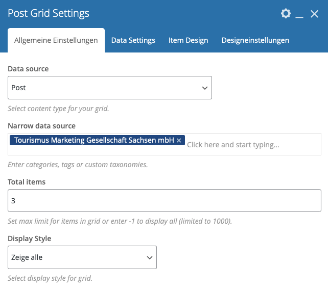Expand the Data source dropdown
Viewport: 328px width, 292px height.
[x=110, y=88]
